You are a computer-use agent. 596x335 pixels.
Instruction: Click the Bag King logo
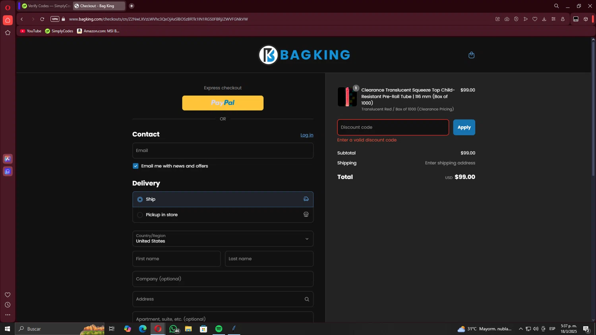pos(304,55)
